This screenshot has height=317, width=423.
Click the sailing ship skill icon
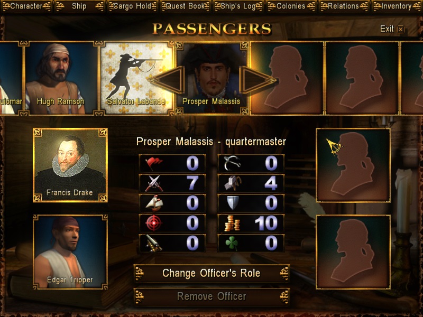coord(154,203)
